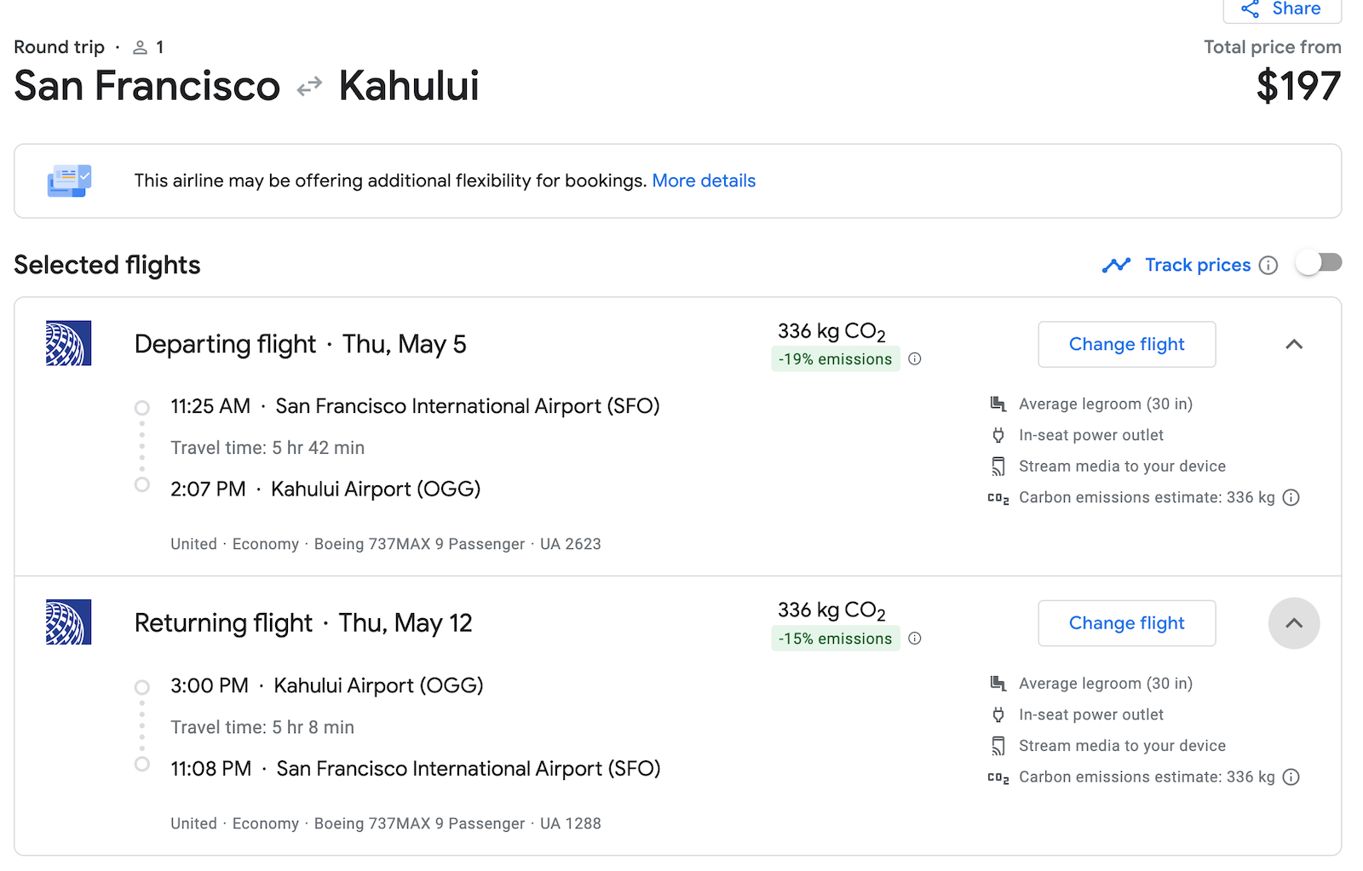Viewport: 1363px width, 871px height.
Task: Click the info icon beside Track prices label
Action: (1268, 265)
